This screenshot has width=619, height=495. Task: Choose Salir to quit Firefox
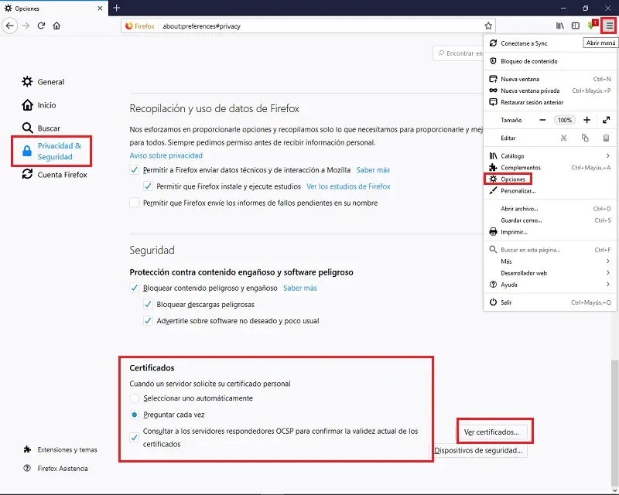click(550, 302)
